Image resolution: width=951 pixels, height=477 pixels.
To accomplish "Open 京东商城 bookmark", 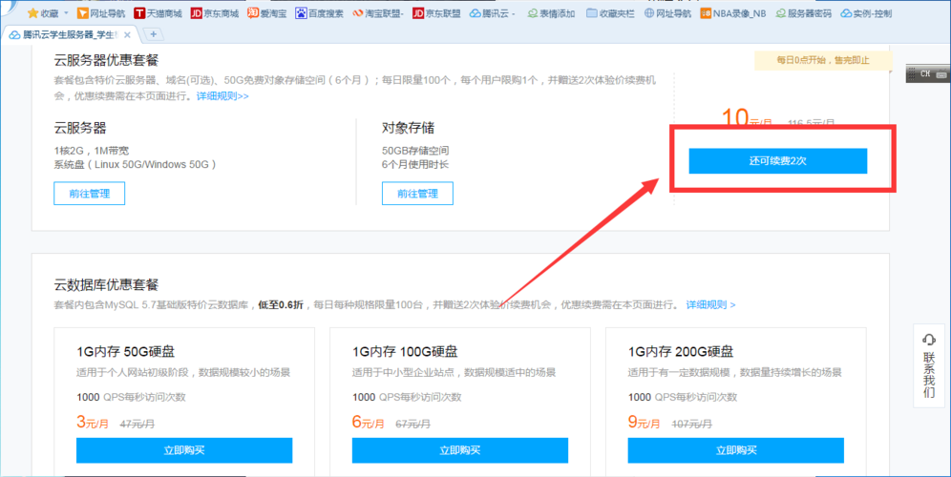I will (215, 12).
